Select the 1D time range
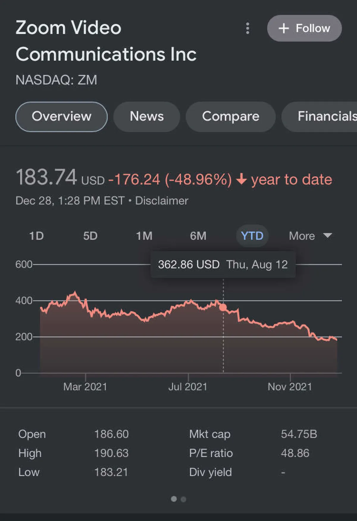The width and height of the screenshot is (357, 521). pos(36,236)
